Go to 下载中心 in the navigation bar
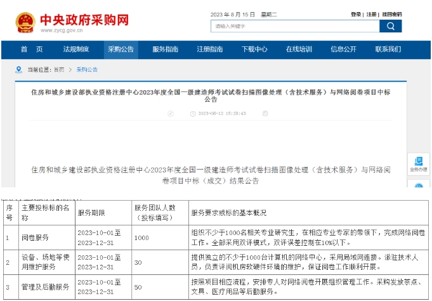The height and width of the screenshot is (301, 432). click(254, 50)
